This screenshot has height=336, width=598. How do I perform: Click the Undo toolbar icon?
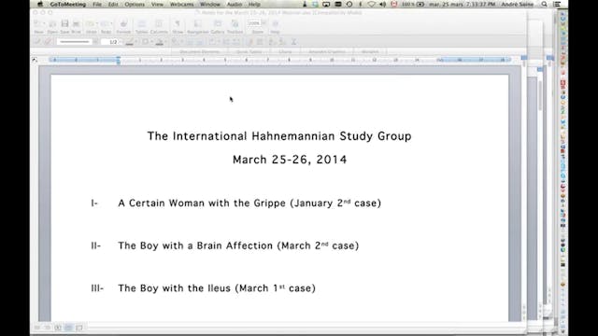90,24
